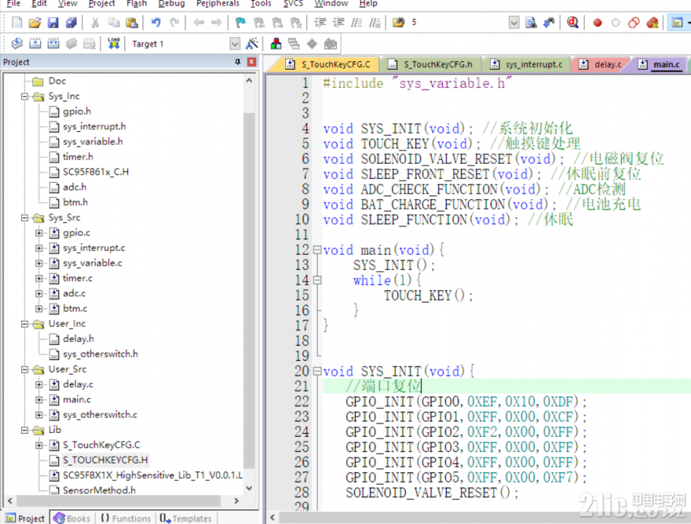Viewport: 691px width, 524px height.
Task: Create a new file with the New icon
Action: click(x=17, y=23)
